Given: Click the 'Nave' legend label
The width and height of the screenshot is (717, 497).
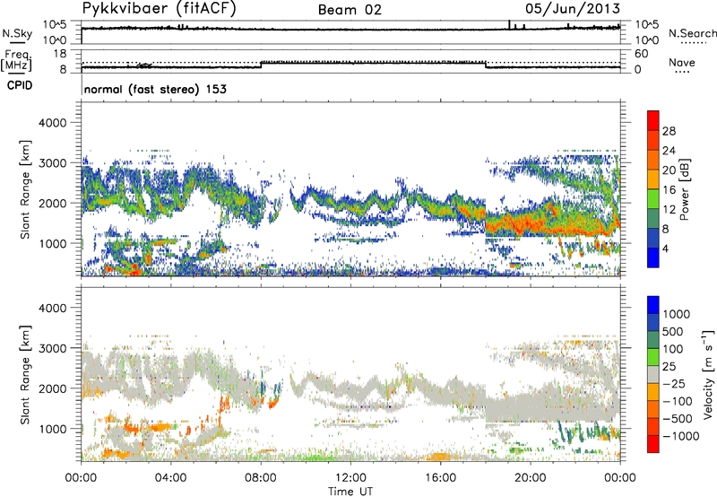Looking at the screenshot, I should pyautogui.click(x=682, y=63).
